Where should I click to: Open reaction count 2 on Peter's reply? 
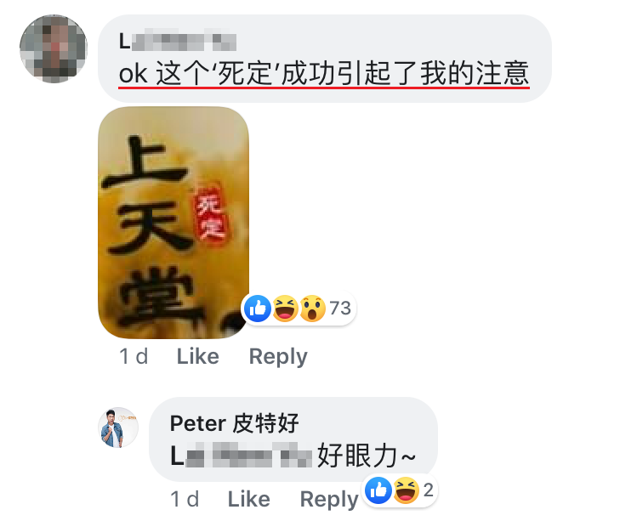coord(428,490)
